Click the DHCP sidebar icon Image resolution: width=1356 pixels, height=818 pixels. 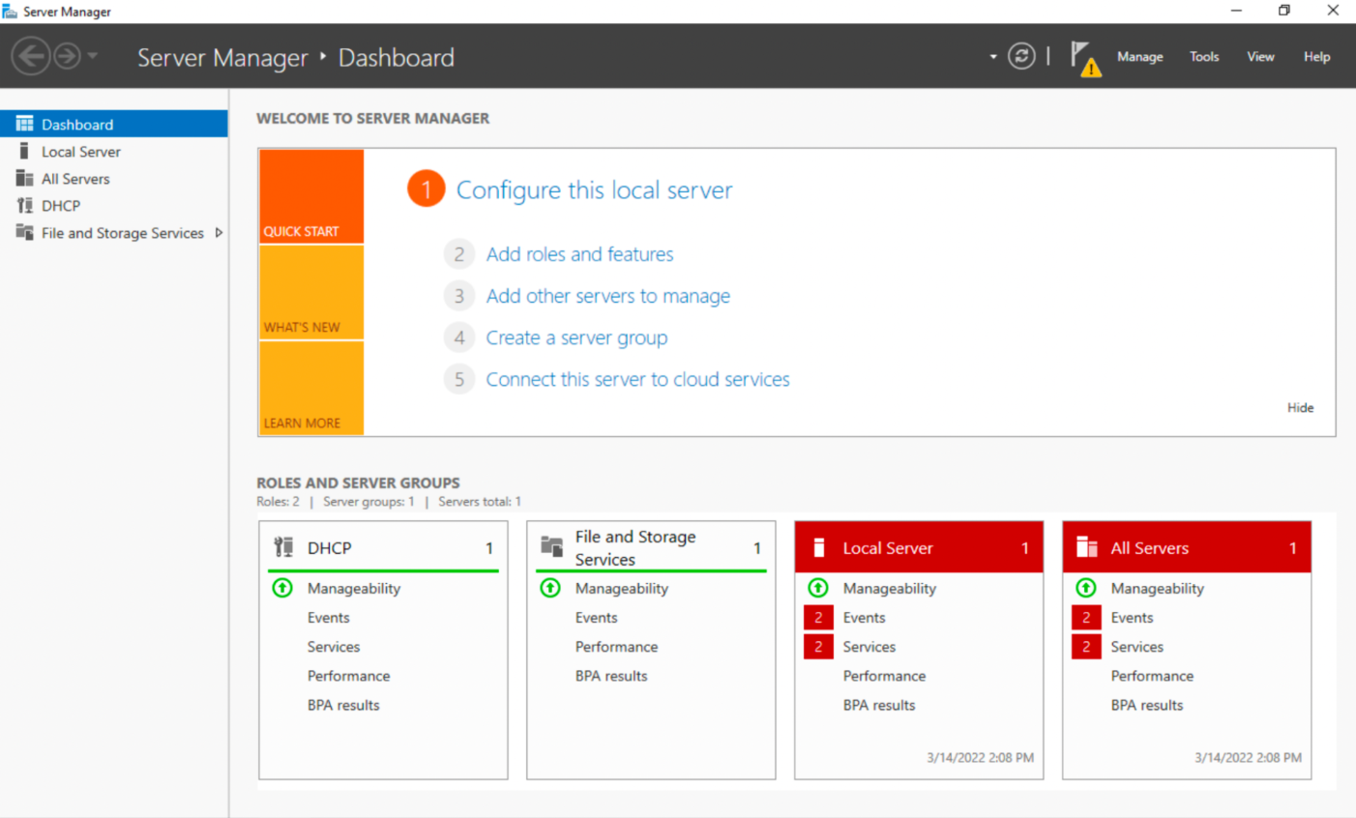[24, 205]
